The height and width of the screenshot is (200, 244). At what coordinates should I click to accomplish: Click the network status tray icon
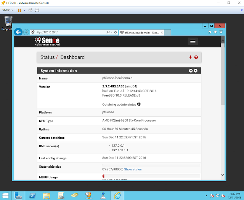tap(217, 196)
